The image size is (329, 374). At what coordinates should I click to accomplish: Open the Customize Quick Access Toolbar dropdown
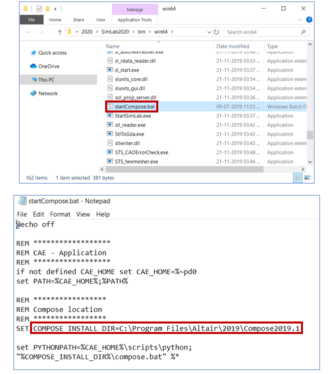point(55,9)
